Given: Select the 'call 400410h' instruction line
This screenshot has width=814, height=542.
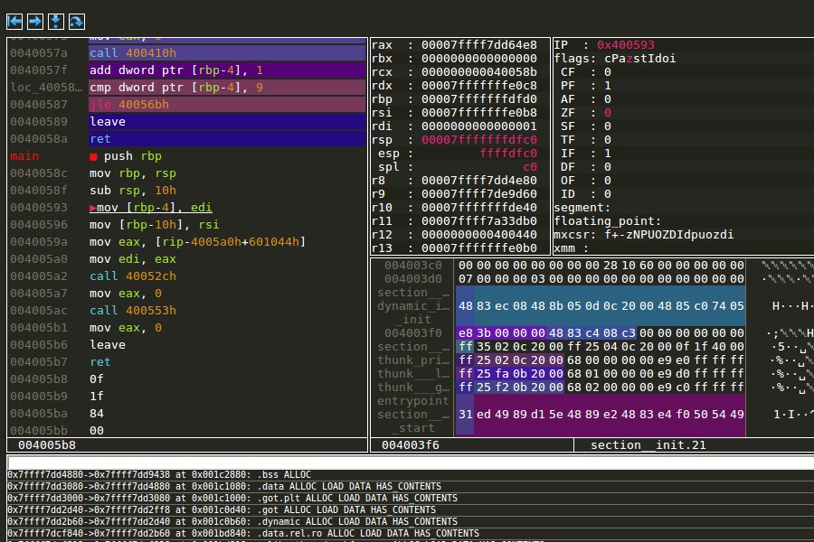Looking at the screenshot, I should [x=227, y=53].
